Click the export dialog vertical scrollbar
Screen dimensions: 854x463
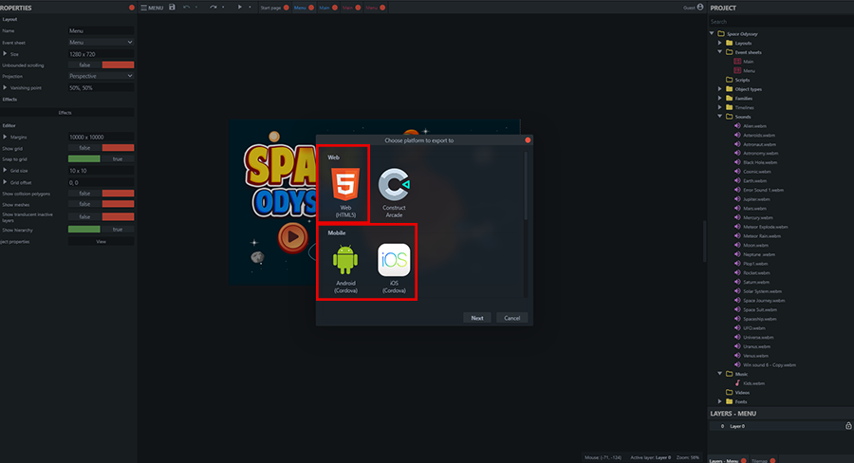tap(526, 185)
